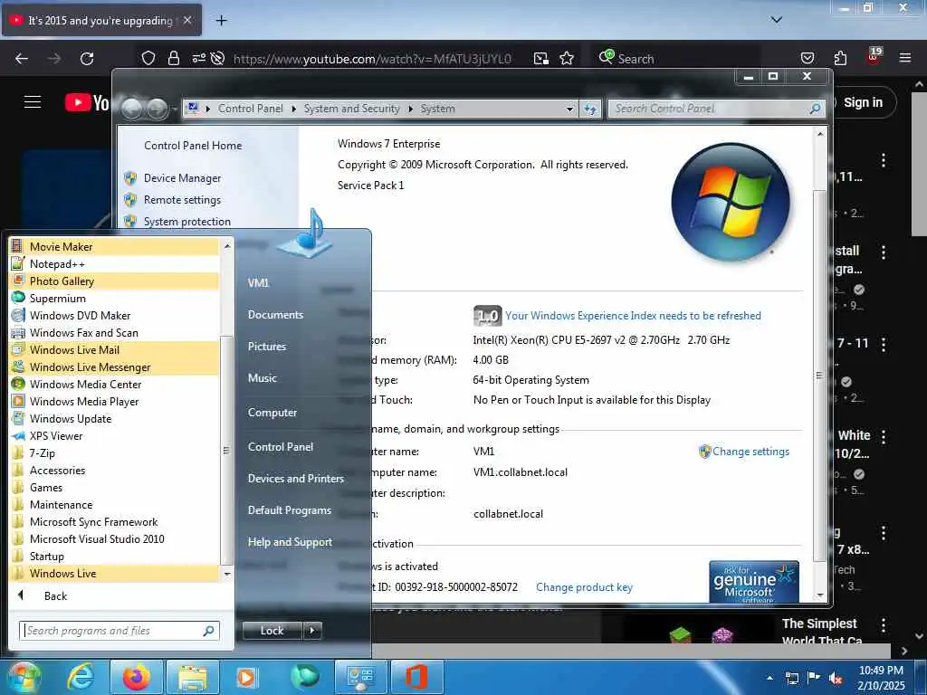Open Documents from the Start menu

click(x=275, y=314)
